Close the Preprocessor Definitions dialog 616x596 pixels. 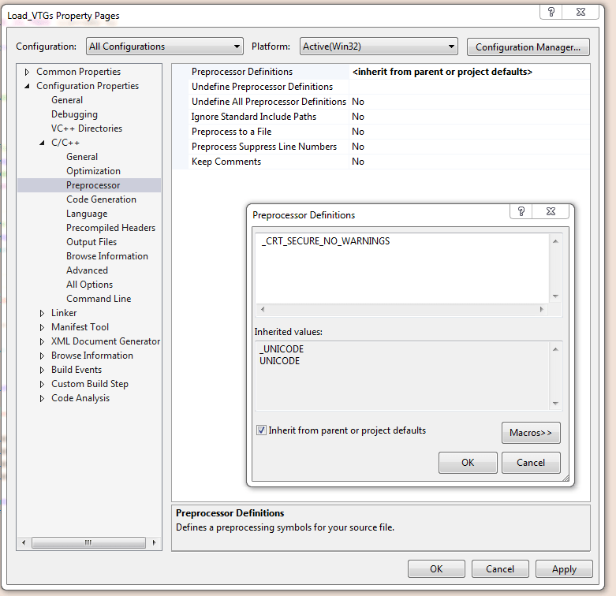pyautogui.click(x=551, y=211)
